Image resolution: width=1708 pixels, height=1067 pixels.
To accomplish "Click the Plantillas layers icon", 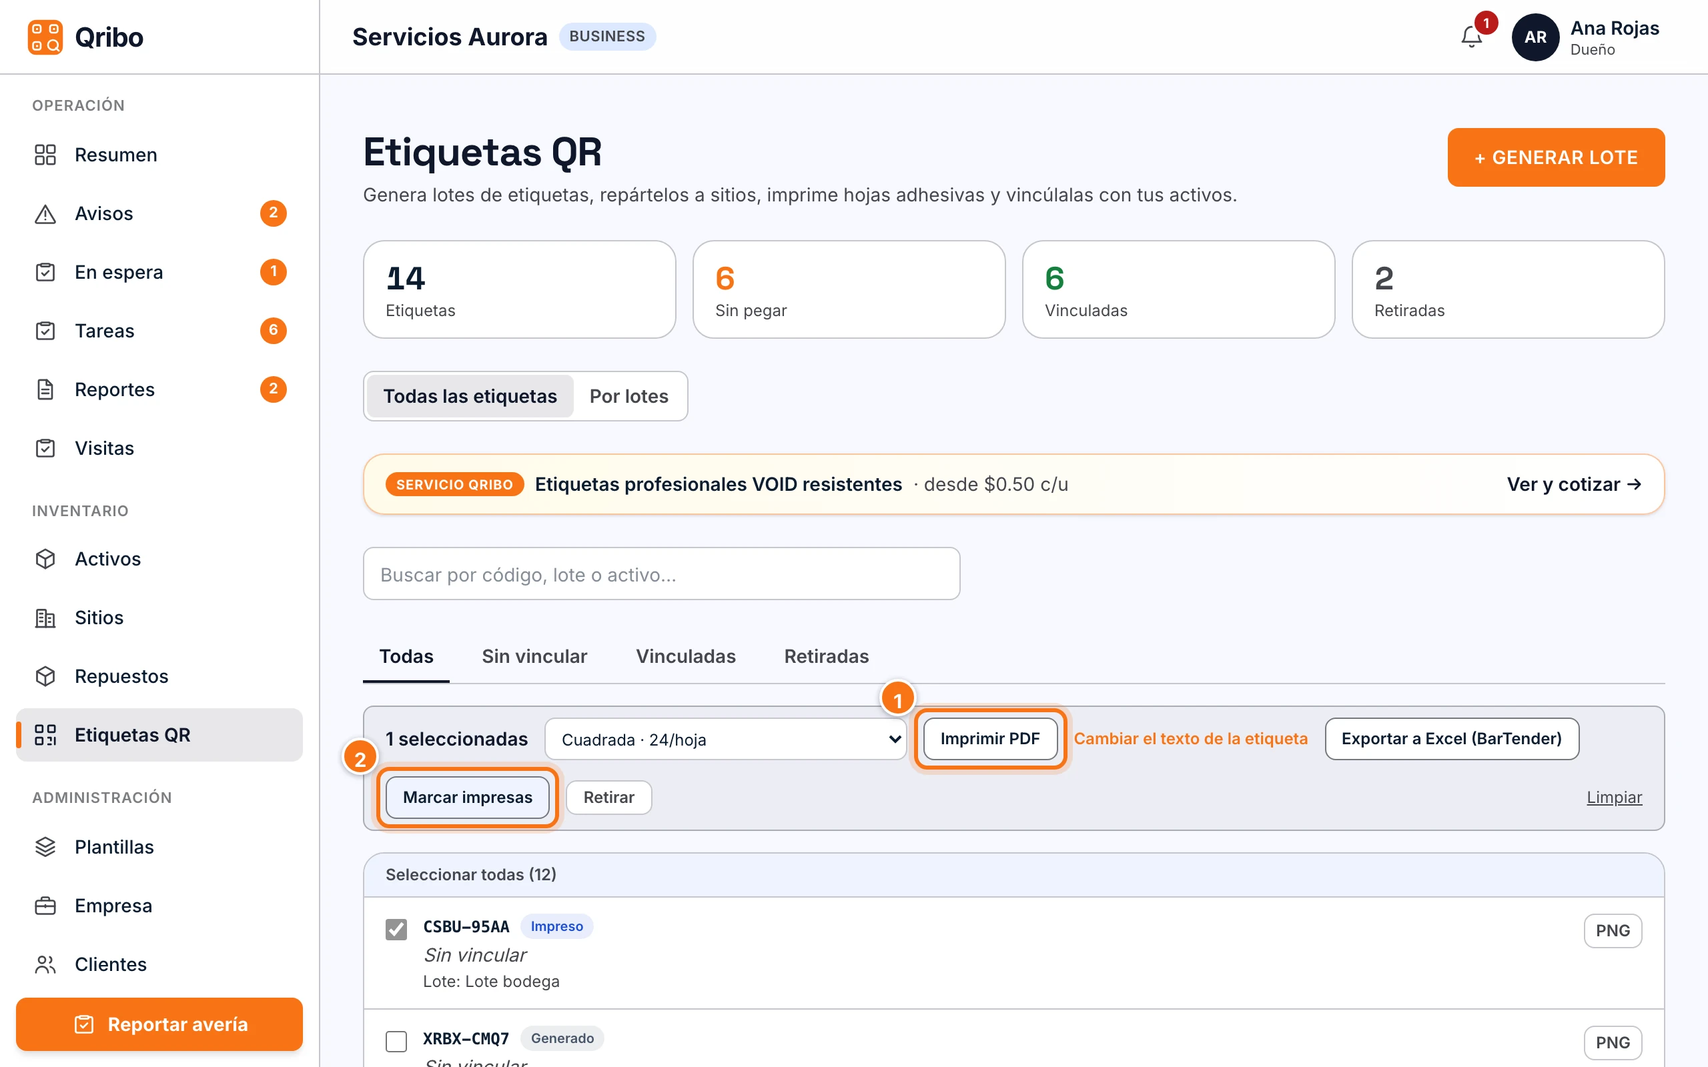I will click(x=45, y=846).
